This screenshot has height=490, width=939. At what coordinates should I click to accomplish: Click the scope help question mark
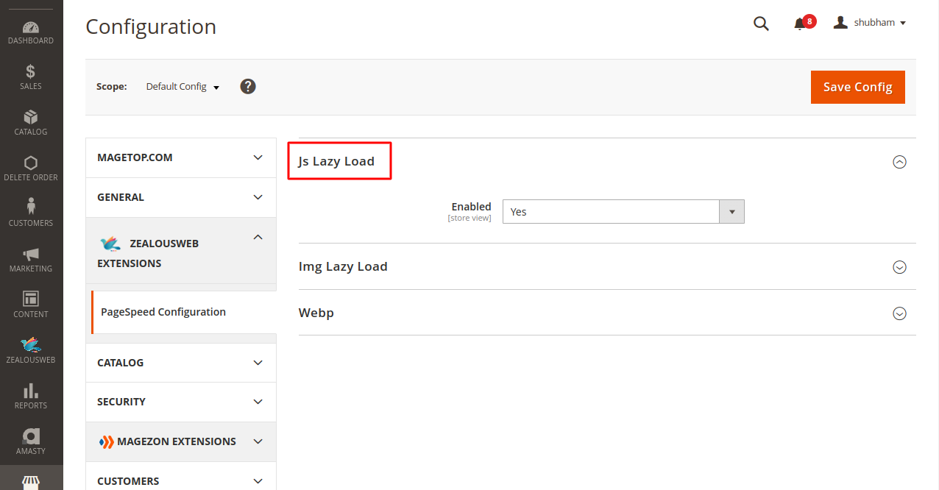[248, 86]
